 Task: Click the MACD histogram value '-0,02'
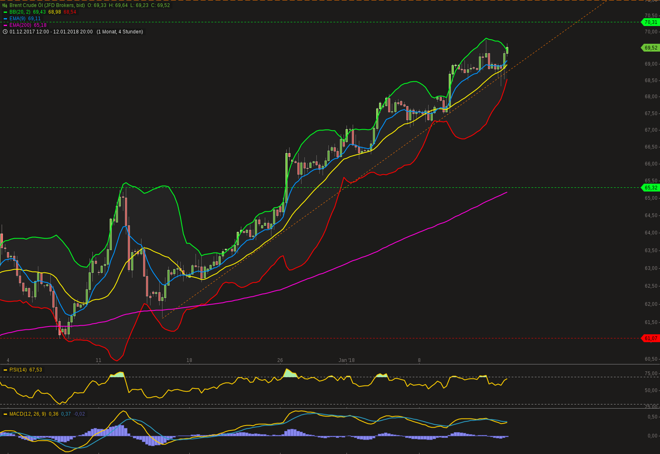coord(79,414)
